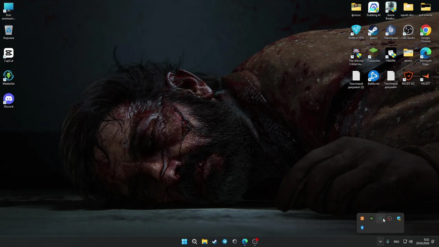Viewport: 439px width, 247px height.
Task: Open the Bluetooth icon in tray overflow
Action: [x=362, y=227]
